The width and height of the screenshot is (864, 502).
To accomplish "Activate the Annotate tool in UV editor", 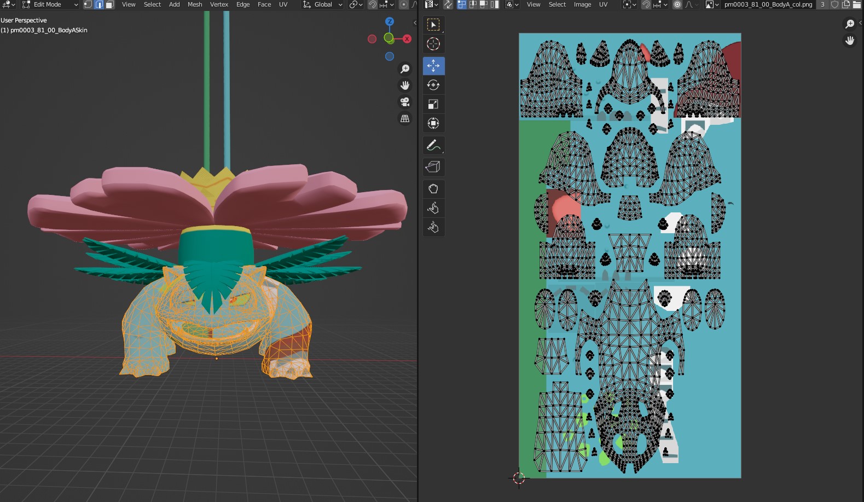I will pos(433,146).
